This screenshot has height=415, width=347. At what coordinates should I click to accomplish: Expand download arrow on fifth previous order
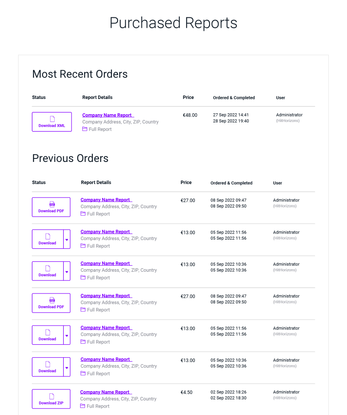pos(67,335)
